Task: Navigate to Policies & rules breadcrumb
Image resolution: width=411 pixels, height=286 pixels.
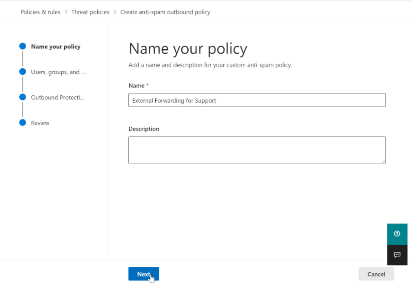Action: coord(40,12)
